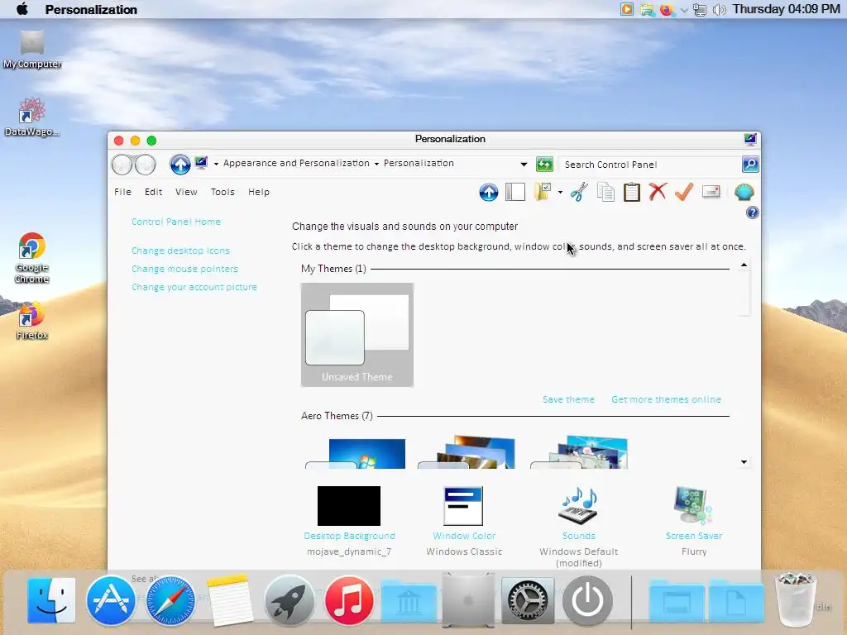Open the Sounds music notes icon
This screenshot has height=635, width=847.
[x=578, y=506]
